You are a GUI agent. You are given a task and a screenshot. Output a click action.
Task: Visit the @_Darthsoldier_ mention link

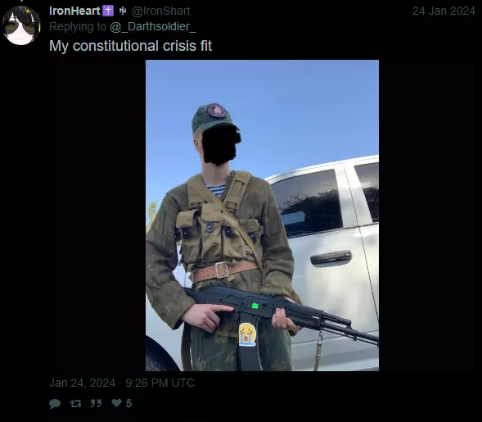pyautogui.click(x=153, y=27)
